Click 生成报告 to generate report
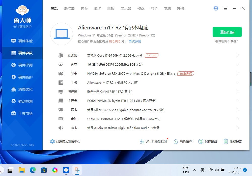The width and height of the screenshot is (252, 176). coord(233,141)
